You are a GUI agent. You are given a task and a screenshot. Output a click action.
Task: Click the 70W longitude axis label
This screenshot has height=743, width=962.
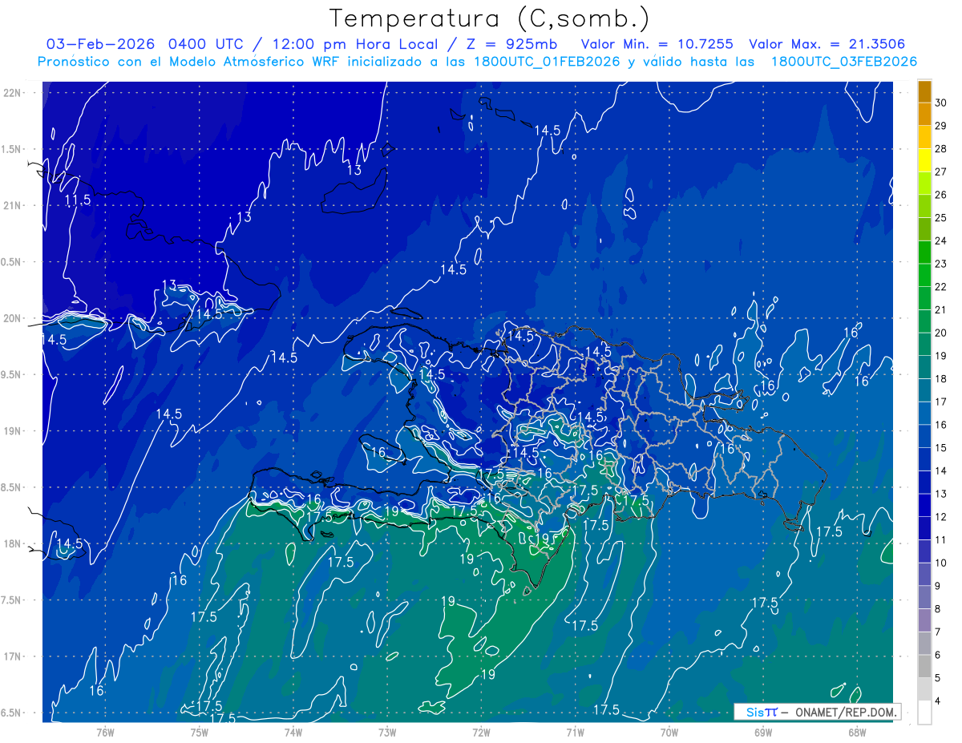point(669,732)
